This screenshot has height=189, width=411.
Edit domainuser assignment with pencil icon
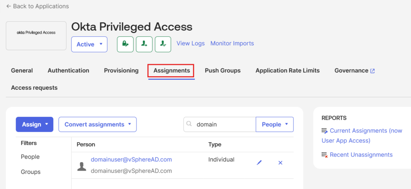pyautogui.click(x=259, y=163)
